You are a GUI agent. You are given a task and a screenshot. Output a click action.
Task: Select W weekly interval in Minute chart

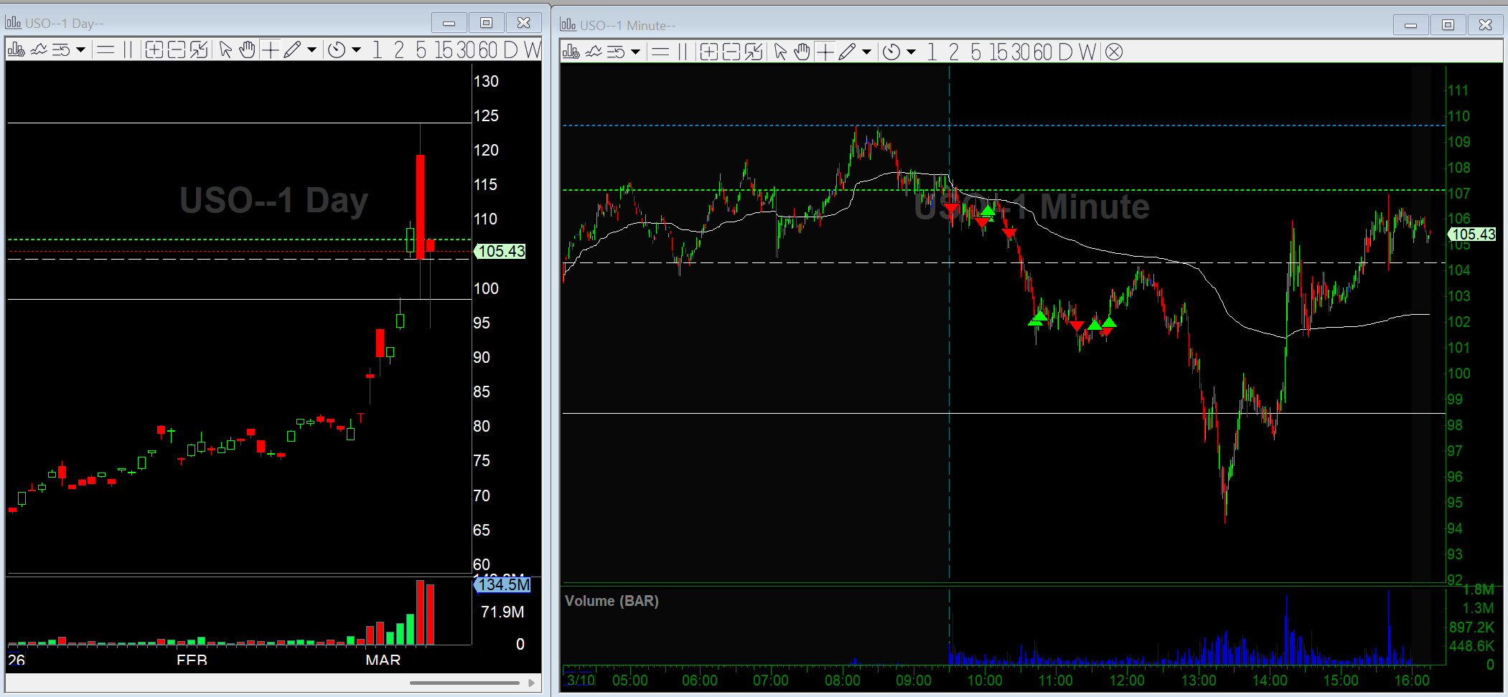click(x=1087, y=52)
